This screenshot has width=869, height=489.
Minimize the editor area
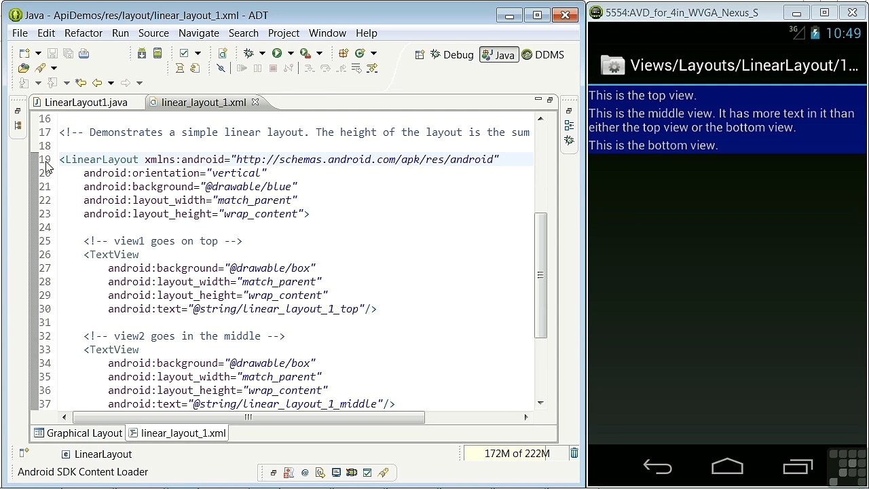tap(538, 100)
